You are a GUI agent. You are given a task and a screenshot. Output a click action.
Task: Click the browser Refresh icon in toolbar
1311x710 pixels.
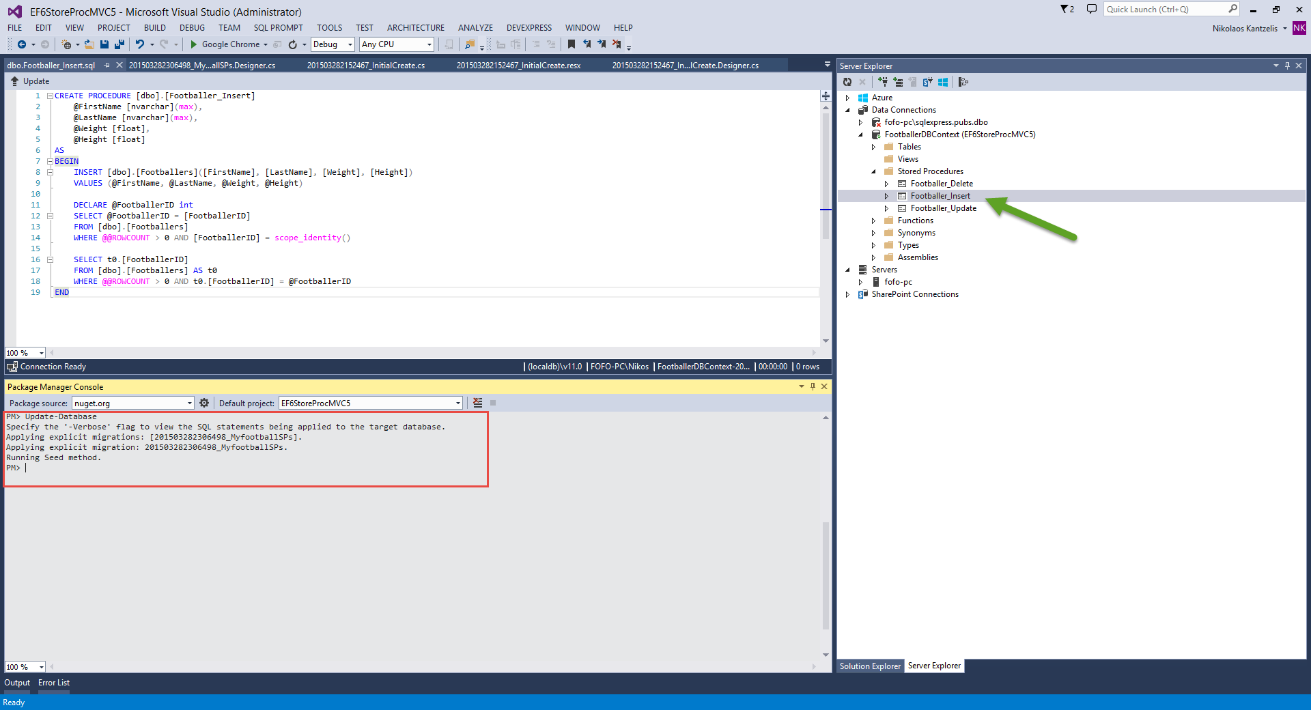coord(293,44)
